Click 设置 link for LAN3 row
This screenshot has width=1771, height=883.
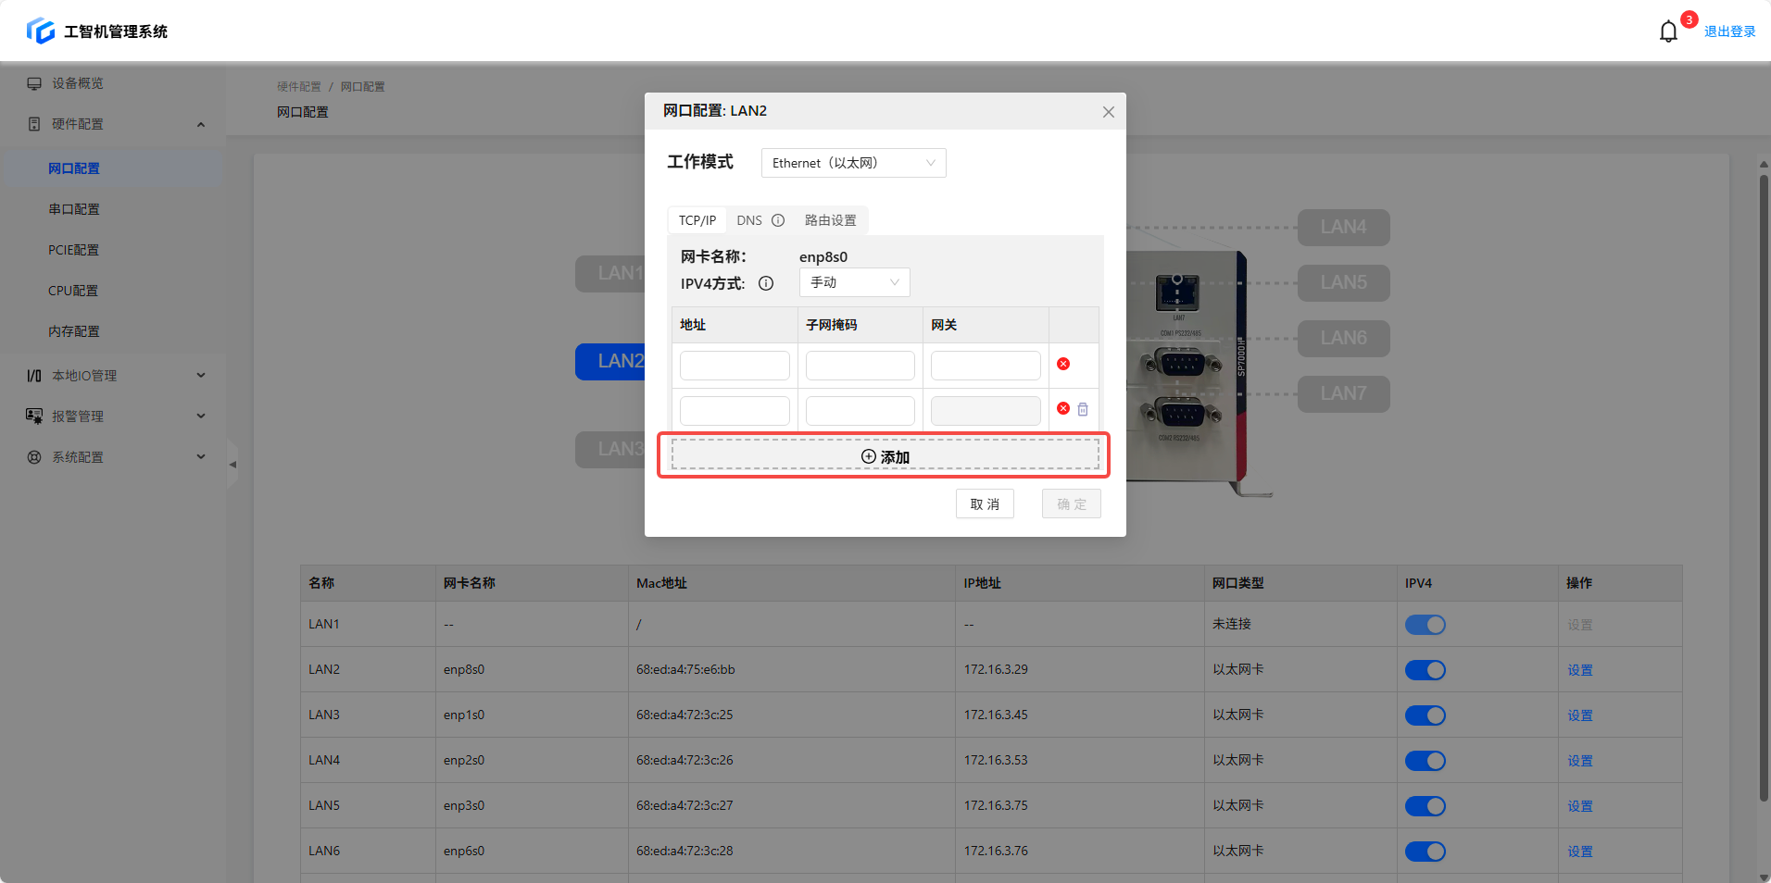1579,715
